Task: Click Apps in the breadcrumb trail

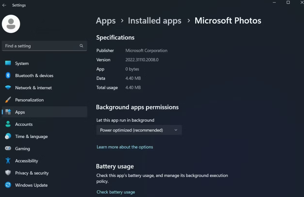Action: (106, 21)
